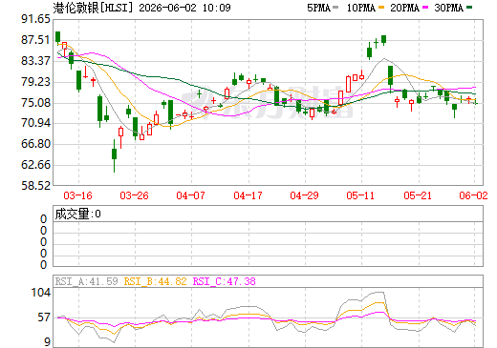Click the 66.80 price axis label

coord(35,144)
